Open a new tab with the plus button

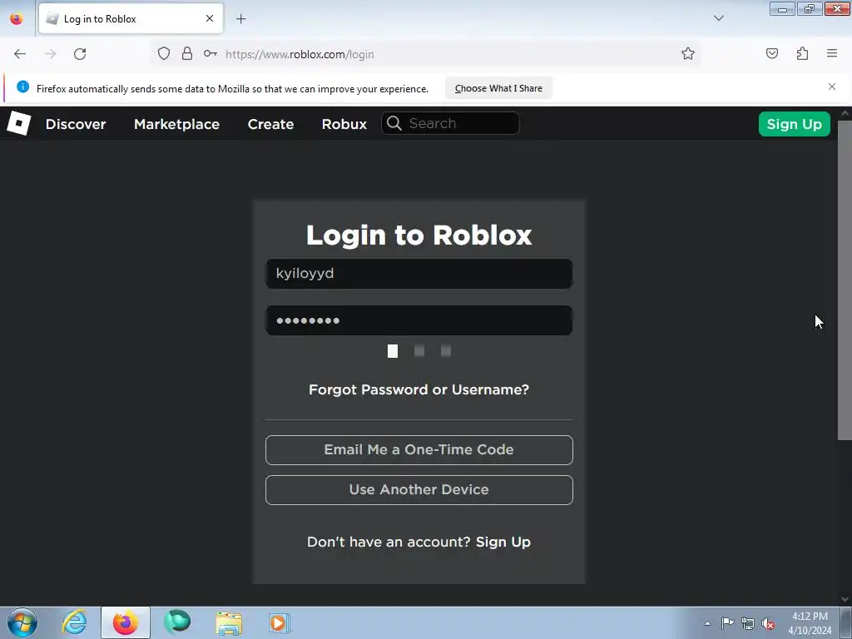tap(240, 19)
